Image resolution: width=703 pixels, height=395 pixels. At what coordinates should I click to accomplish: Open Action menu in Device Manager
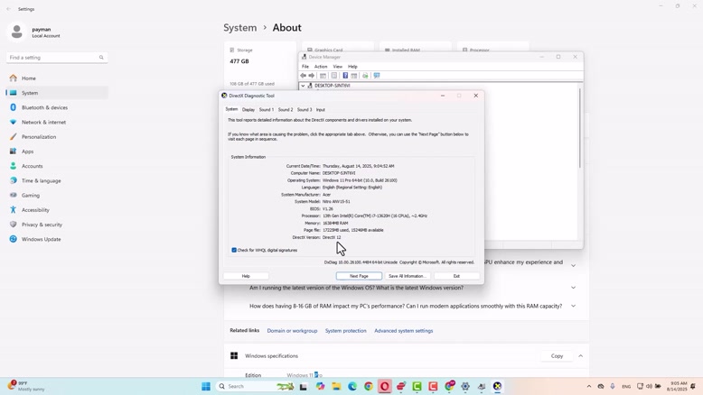point(321,67)
